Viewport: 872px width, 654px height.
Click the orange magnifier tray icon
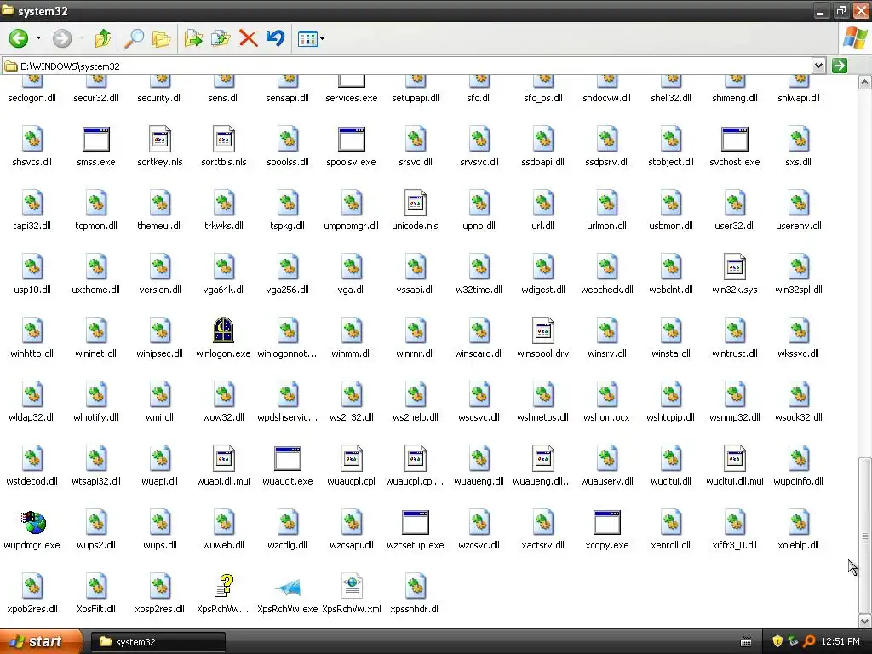[809, 642]
